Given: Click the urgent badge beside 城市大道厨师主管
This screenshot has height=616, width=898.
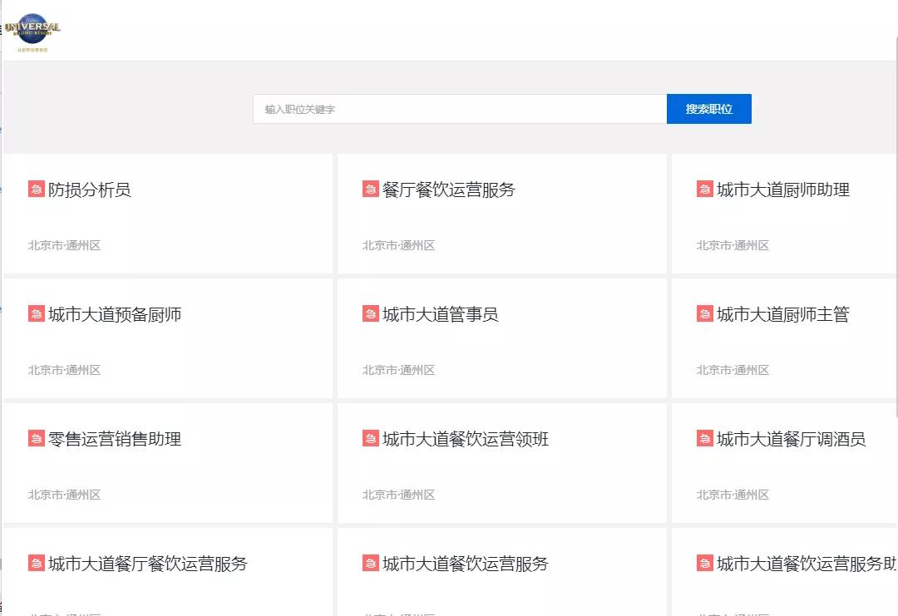Looking at the screenshot, I should pos(704,313).
